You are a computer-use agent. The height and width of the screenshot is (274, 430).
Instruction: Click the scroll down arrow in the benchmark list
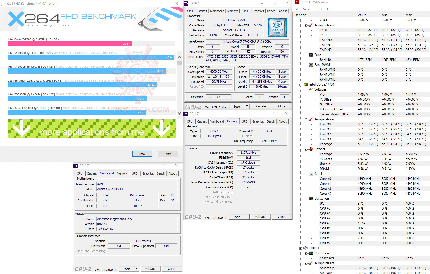(x=180, y=113)
